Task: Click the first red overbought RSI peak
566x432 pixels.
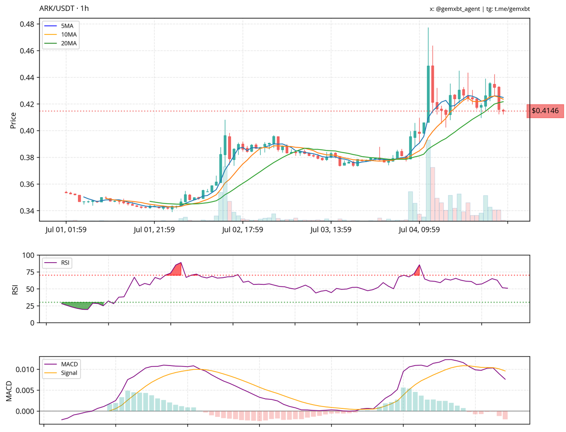Action: click(x=176, y=270)
